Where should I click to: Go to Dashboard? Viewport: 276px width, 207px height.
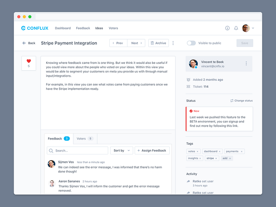pyautogui.click(x=63, y=28)
